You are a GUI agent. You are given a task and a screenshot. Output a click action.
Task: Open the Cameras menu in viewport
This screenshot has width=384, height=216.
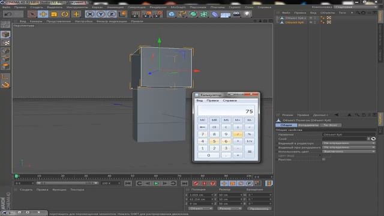(36, 22)
